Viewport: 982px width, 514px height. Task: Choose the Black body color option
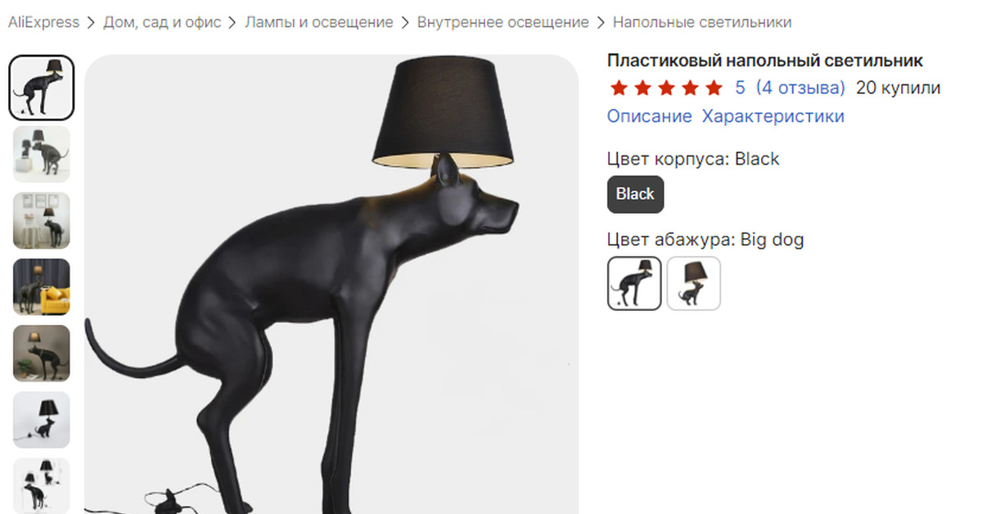[x=636, y=194]
